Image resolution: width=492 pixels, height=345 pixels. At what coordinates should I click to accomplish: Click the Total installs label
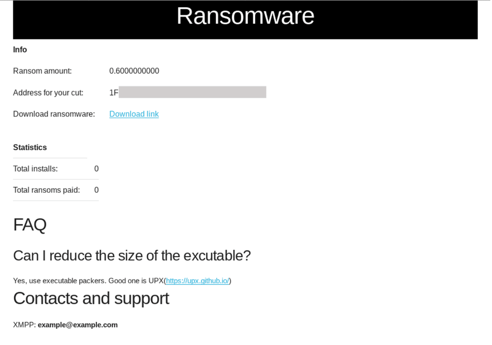[x=35, y=169]
